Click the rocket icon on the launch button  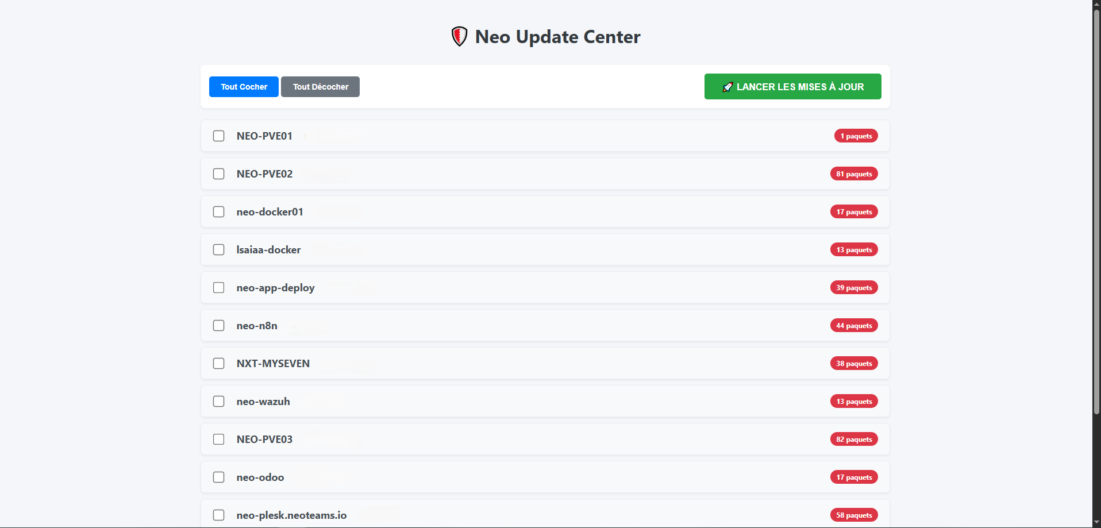click(727, 87)
